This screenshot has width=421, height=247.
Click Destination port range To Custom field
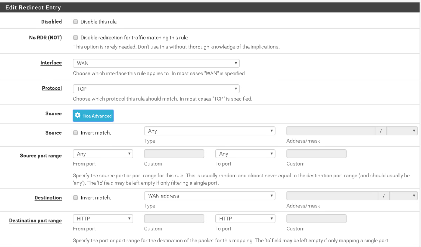(316, 219)
